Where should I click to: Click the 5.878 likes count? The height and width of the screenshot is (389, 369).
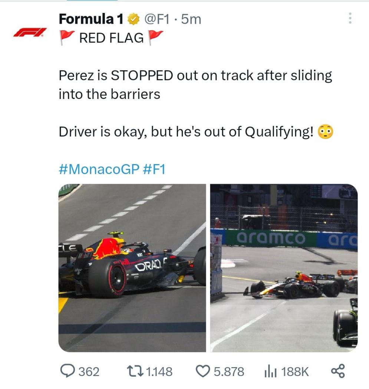pyautogui.click(x=229, y=371)
